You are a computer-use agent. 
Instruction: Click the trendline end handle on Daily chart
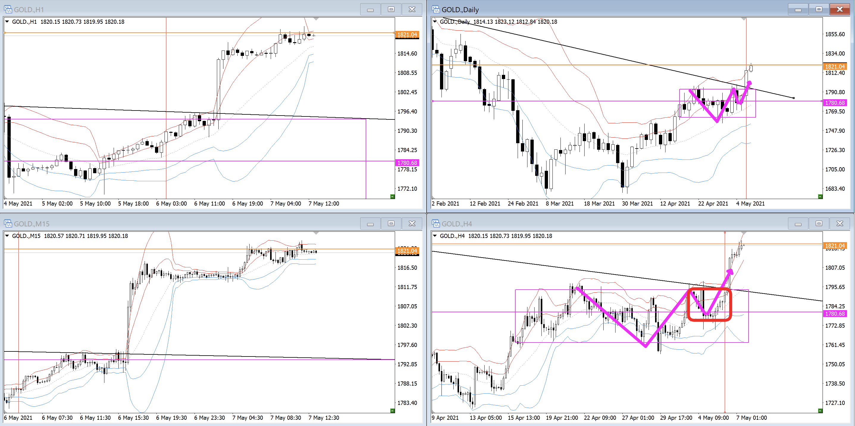pyautogui.click(x=794, y=98)
